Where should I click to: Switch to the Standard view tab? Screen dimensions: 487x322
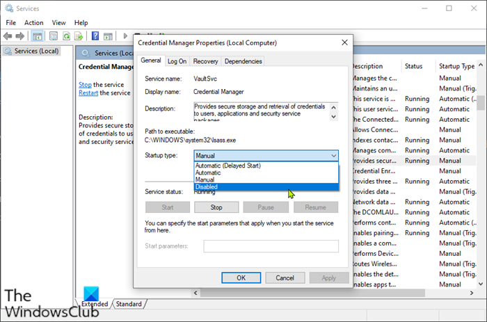click(129, 304)
